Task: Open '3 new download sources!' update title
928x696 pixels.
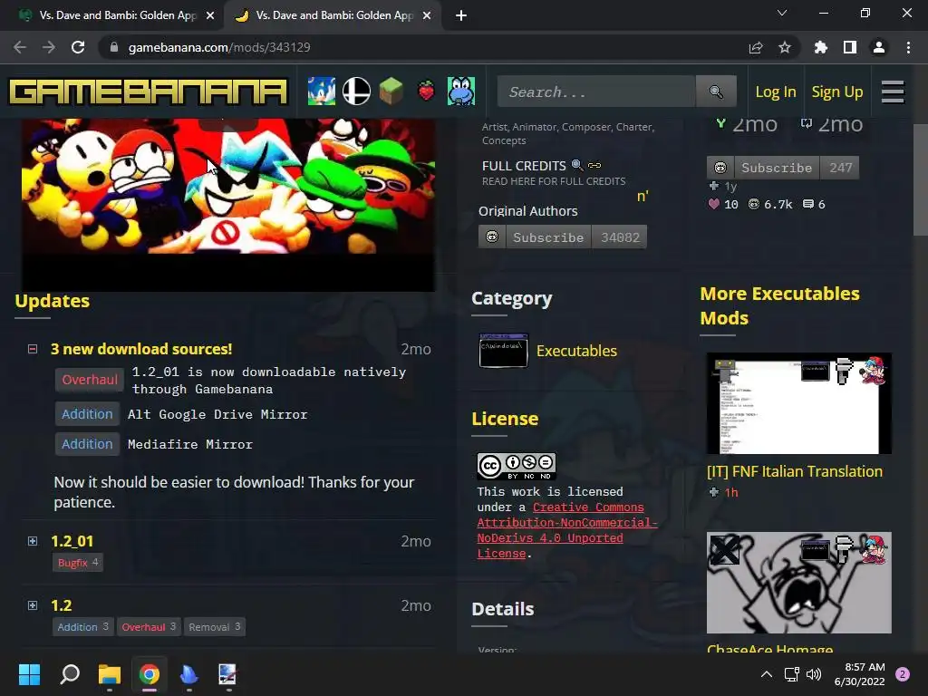Action: [x=141, y=349]
